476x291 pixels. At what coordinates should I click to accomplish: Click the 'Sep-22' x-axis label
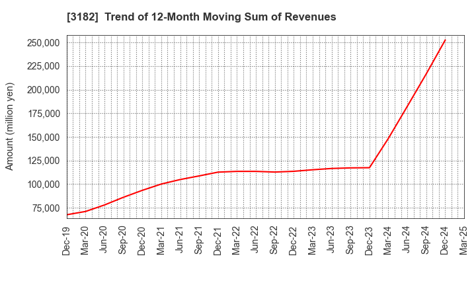274,240
